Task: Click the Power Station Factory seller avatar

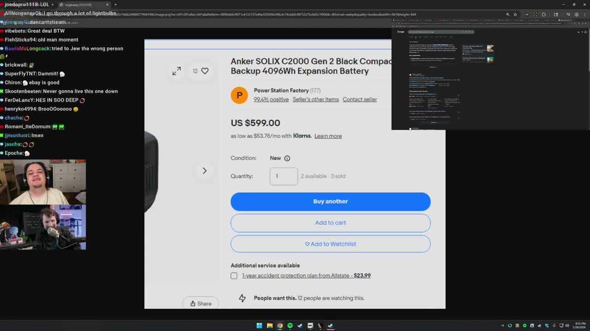Action: pyautogui.click(x=239, y=95)
